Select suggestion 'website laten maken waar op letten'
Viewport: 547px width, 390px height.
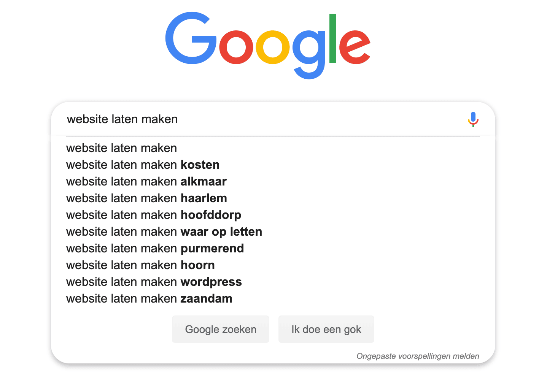[164, 231]
